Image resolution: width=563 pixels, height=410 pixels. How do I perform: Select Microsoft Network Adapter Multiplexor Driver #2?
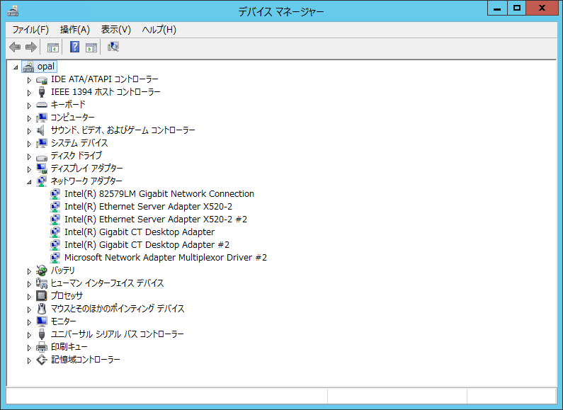pos(166,258)
